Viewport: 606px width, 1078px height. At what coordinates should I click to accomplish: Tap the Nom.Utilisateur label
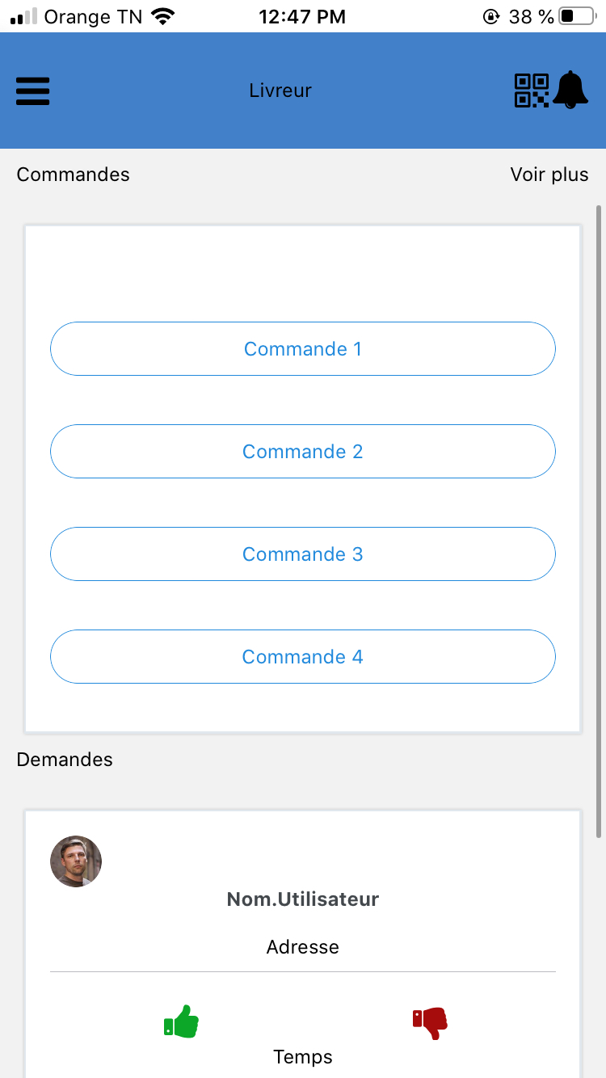(303, 899)
